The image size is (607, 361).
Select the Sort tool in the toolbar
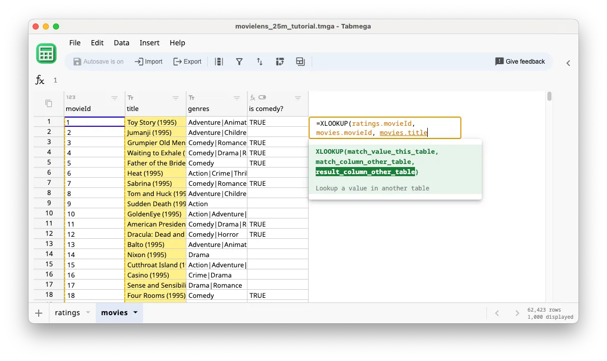tap(260, 61)
